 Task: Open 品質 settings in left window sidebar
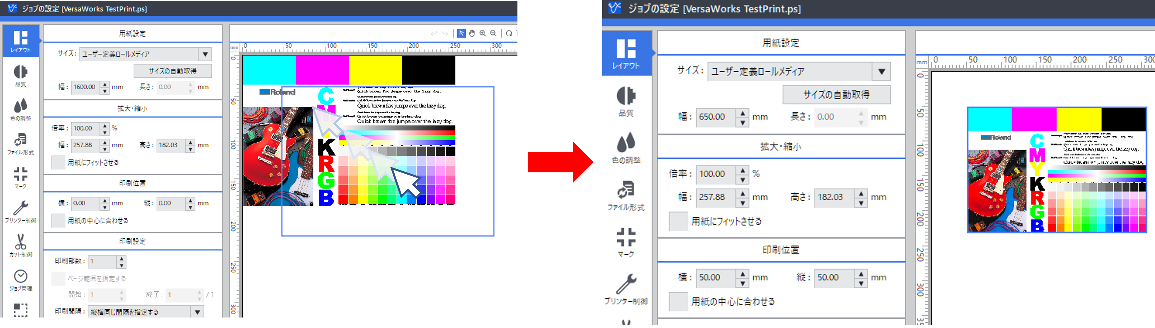click(x=20, y=76)
